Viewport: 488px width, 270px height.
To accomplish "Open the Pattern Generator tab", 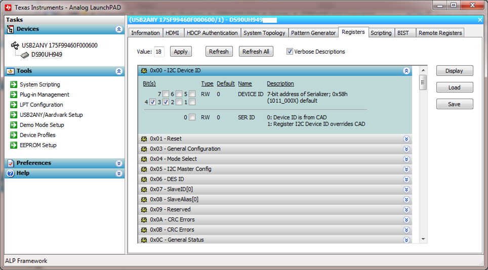I will (313, 33).
